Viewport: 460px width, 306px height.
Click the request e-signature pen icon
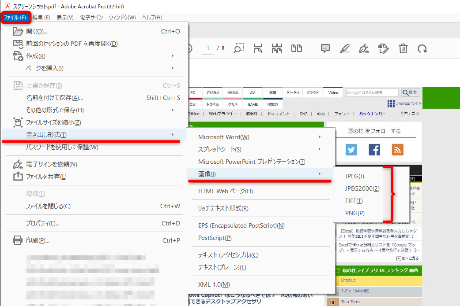18,164
